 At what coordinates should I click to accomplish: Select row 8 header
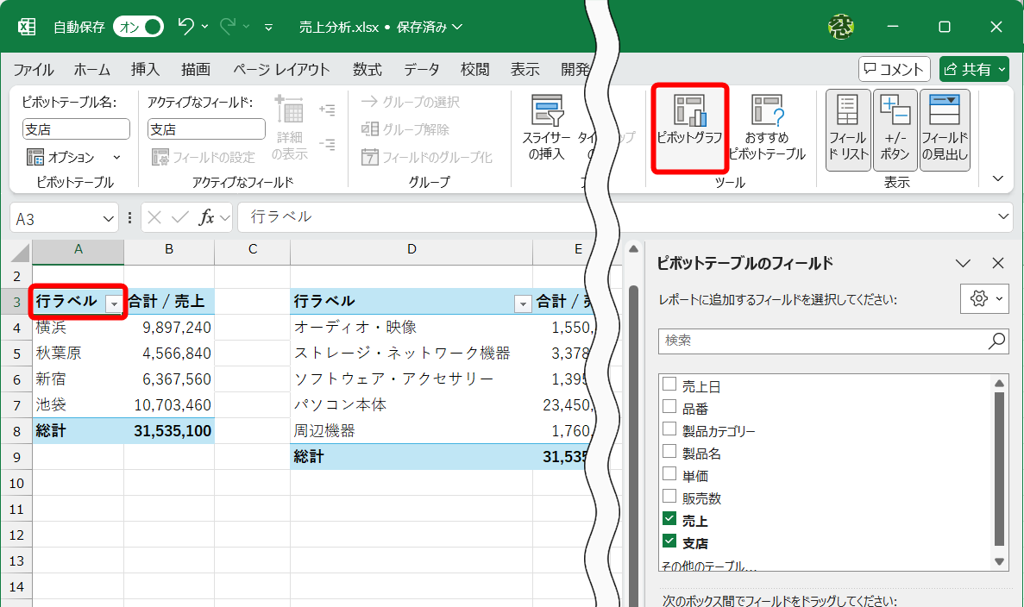(16, 431)
